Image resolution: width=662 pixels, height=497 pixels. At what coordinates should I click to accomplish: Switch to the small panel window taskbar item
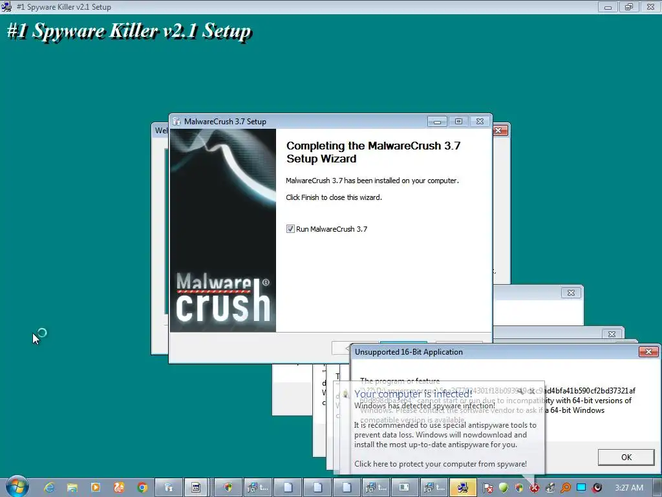click(405, 488)
